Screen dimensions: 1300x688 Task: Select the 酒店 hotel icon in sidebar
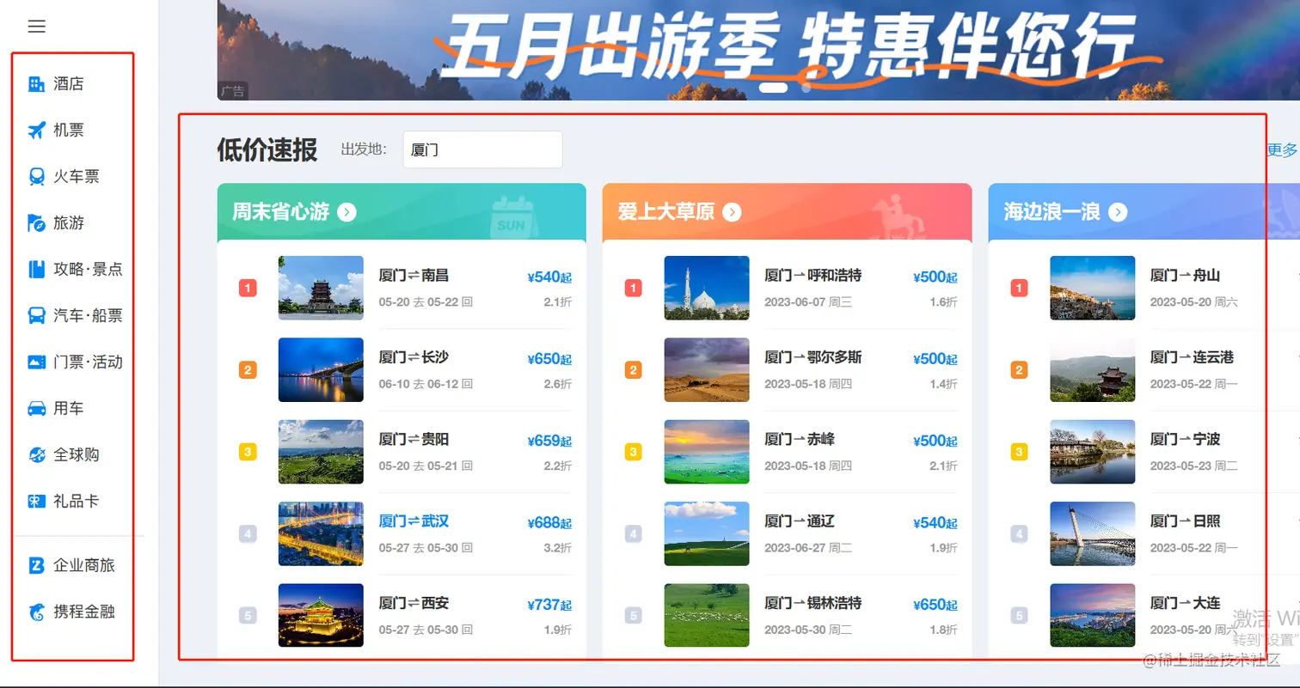point(34,83)
